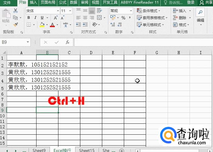Expand the borders arrow
The height and width of the screenshot is (152, 213).
click(x=34, y=25)
